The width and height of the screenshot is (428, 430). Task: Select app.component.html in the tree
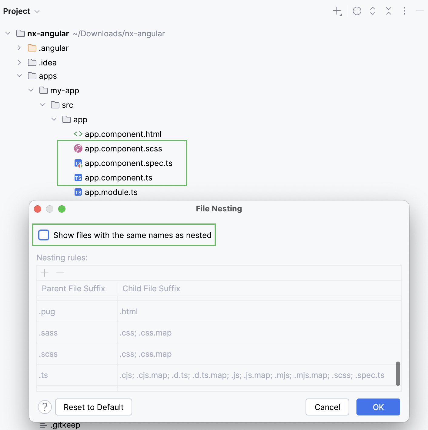point(123,134)
